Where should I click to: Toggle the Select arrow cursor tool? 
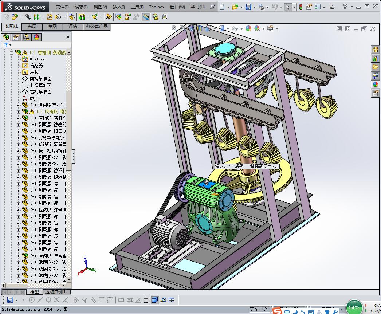[287, 7]
